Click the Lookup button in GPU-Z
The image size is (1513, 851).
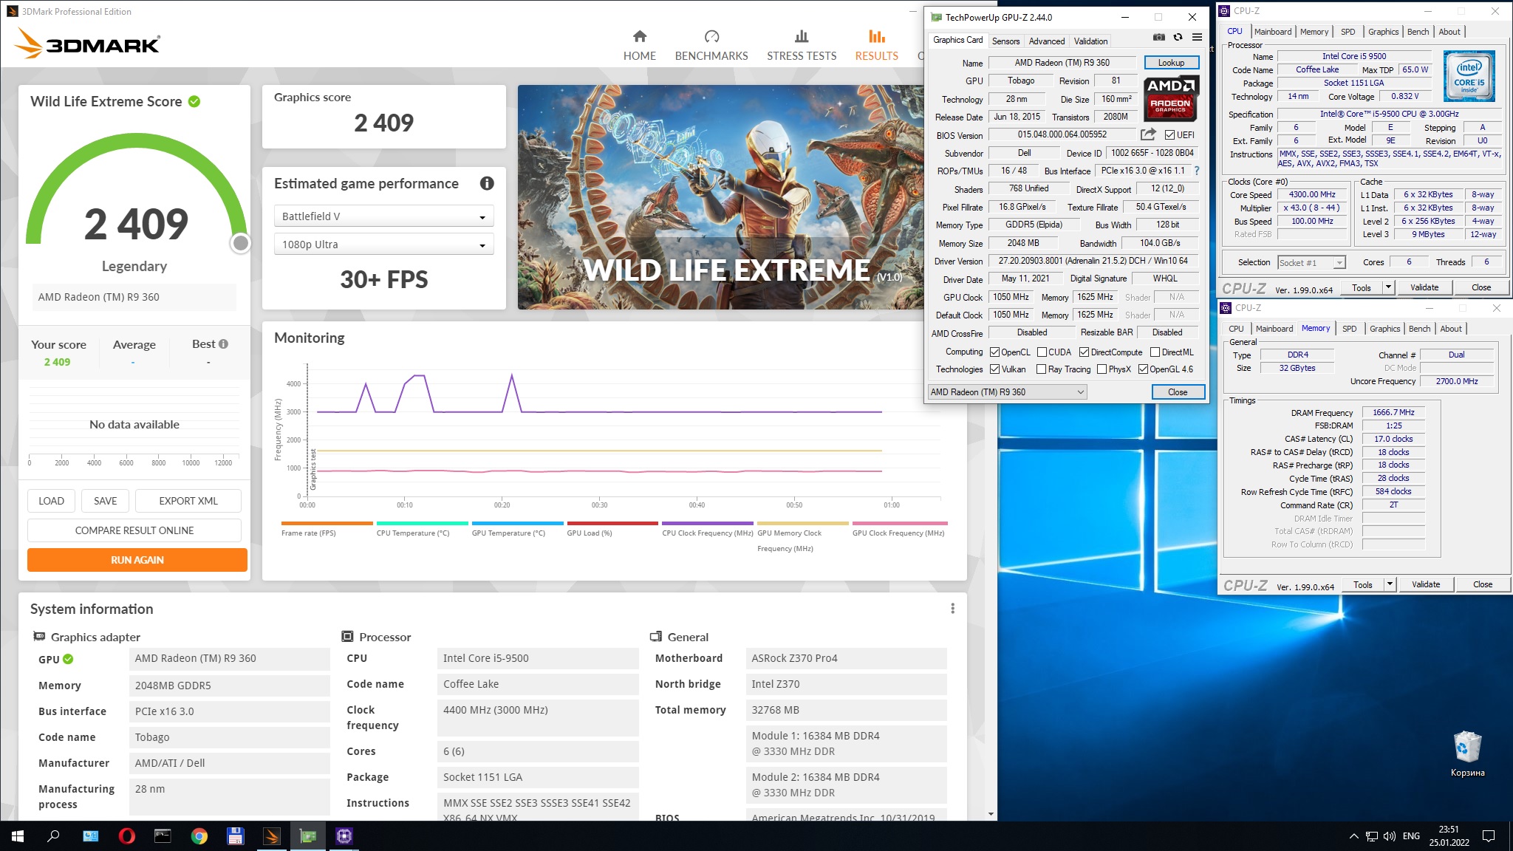(x=1171, y=63)
